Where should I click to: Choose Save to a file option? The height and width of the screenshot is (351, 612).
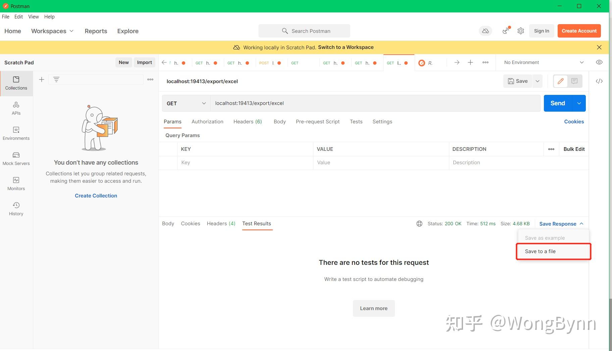[553, 251]
